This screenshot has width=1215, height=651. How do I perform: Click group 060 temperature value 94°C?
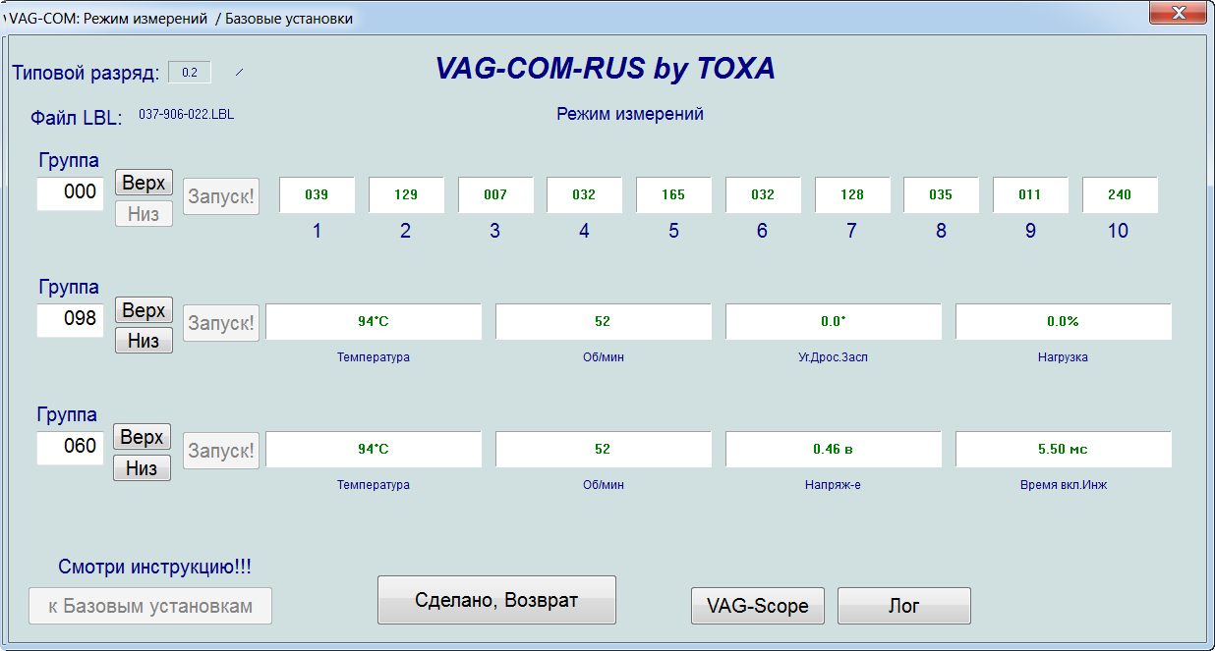(x=374, y=449)
